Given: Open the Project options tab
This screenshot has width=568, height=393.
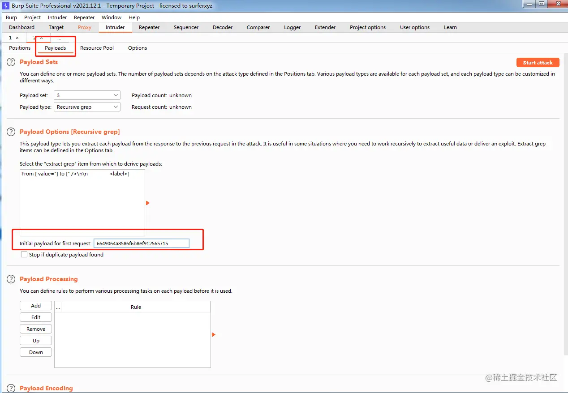Looking at the screenshot, I should point(368,27).
